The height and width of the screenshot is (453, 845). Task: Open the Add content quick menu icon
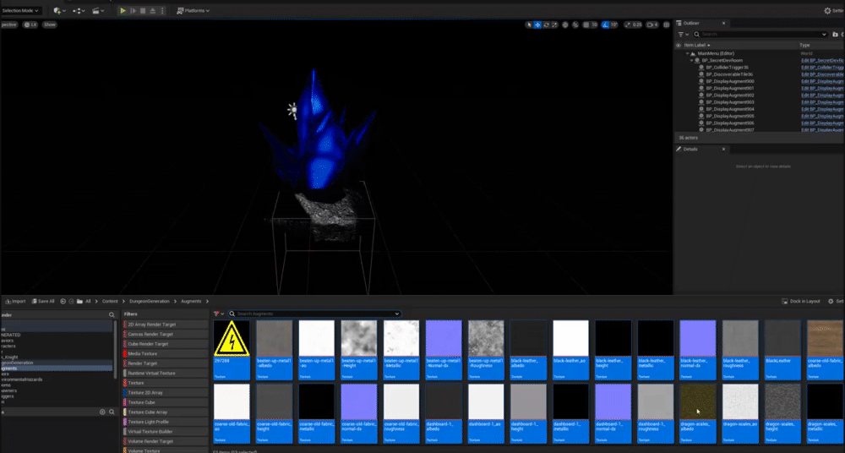click(59, 11)
